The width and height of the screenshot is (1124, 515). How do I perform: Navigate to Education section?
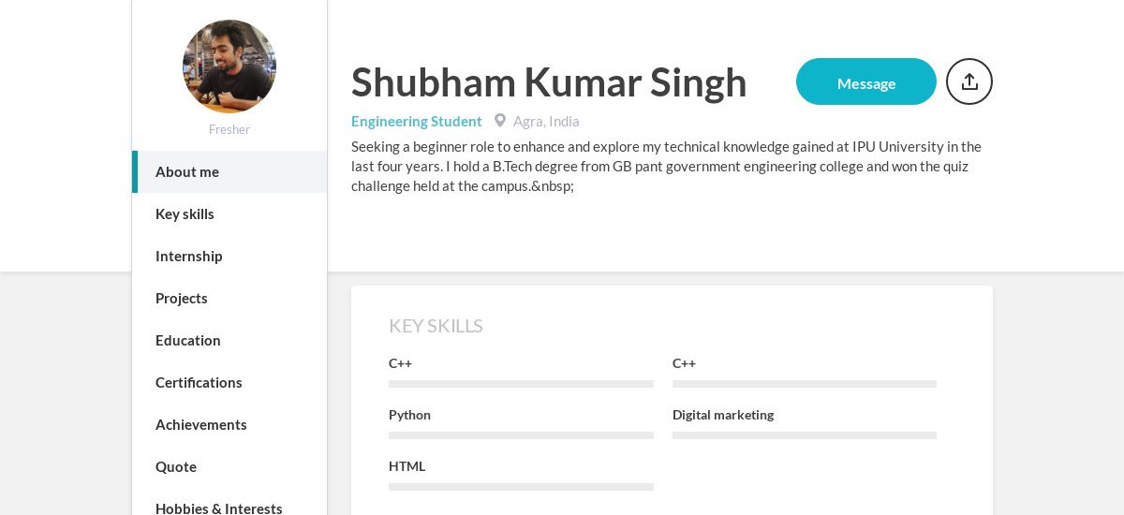pos(229,340)
